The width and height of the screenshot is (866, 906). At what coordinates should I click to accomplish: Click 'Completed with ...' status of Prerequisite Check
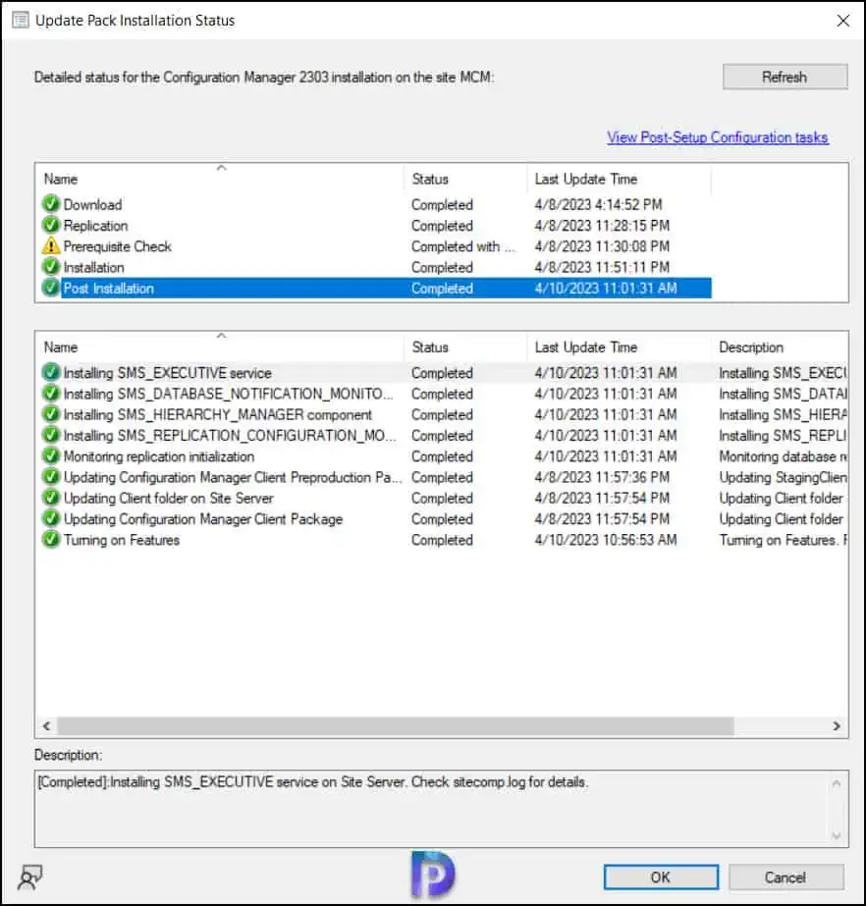pyautogui.click(x=462, y=246)
